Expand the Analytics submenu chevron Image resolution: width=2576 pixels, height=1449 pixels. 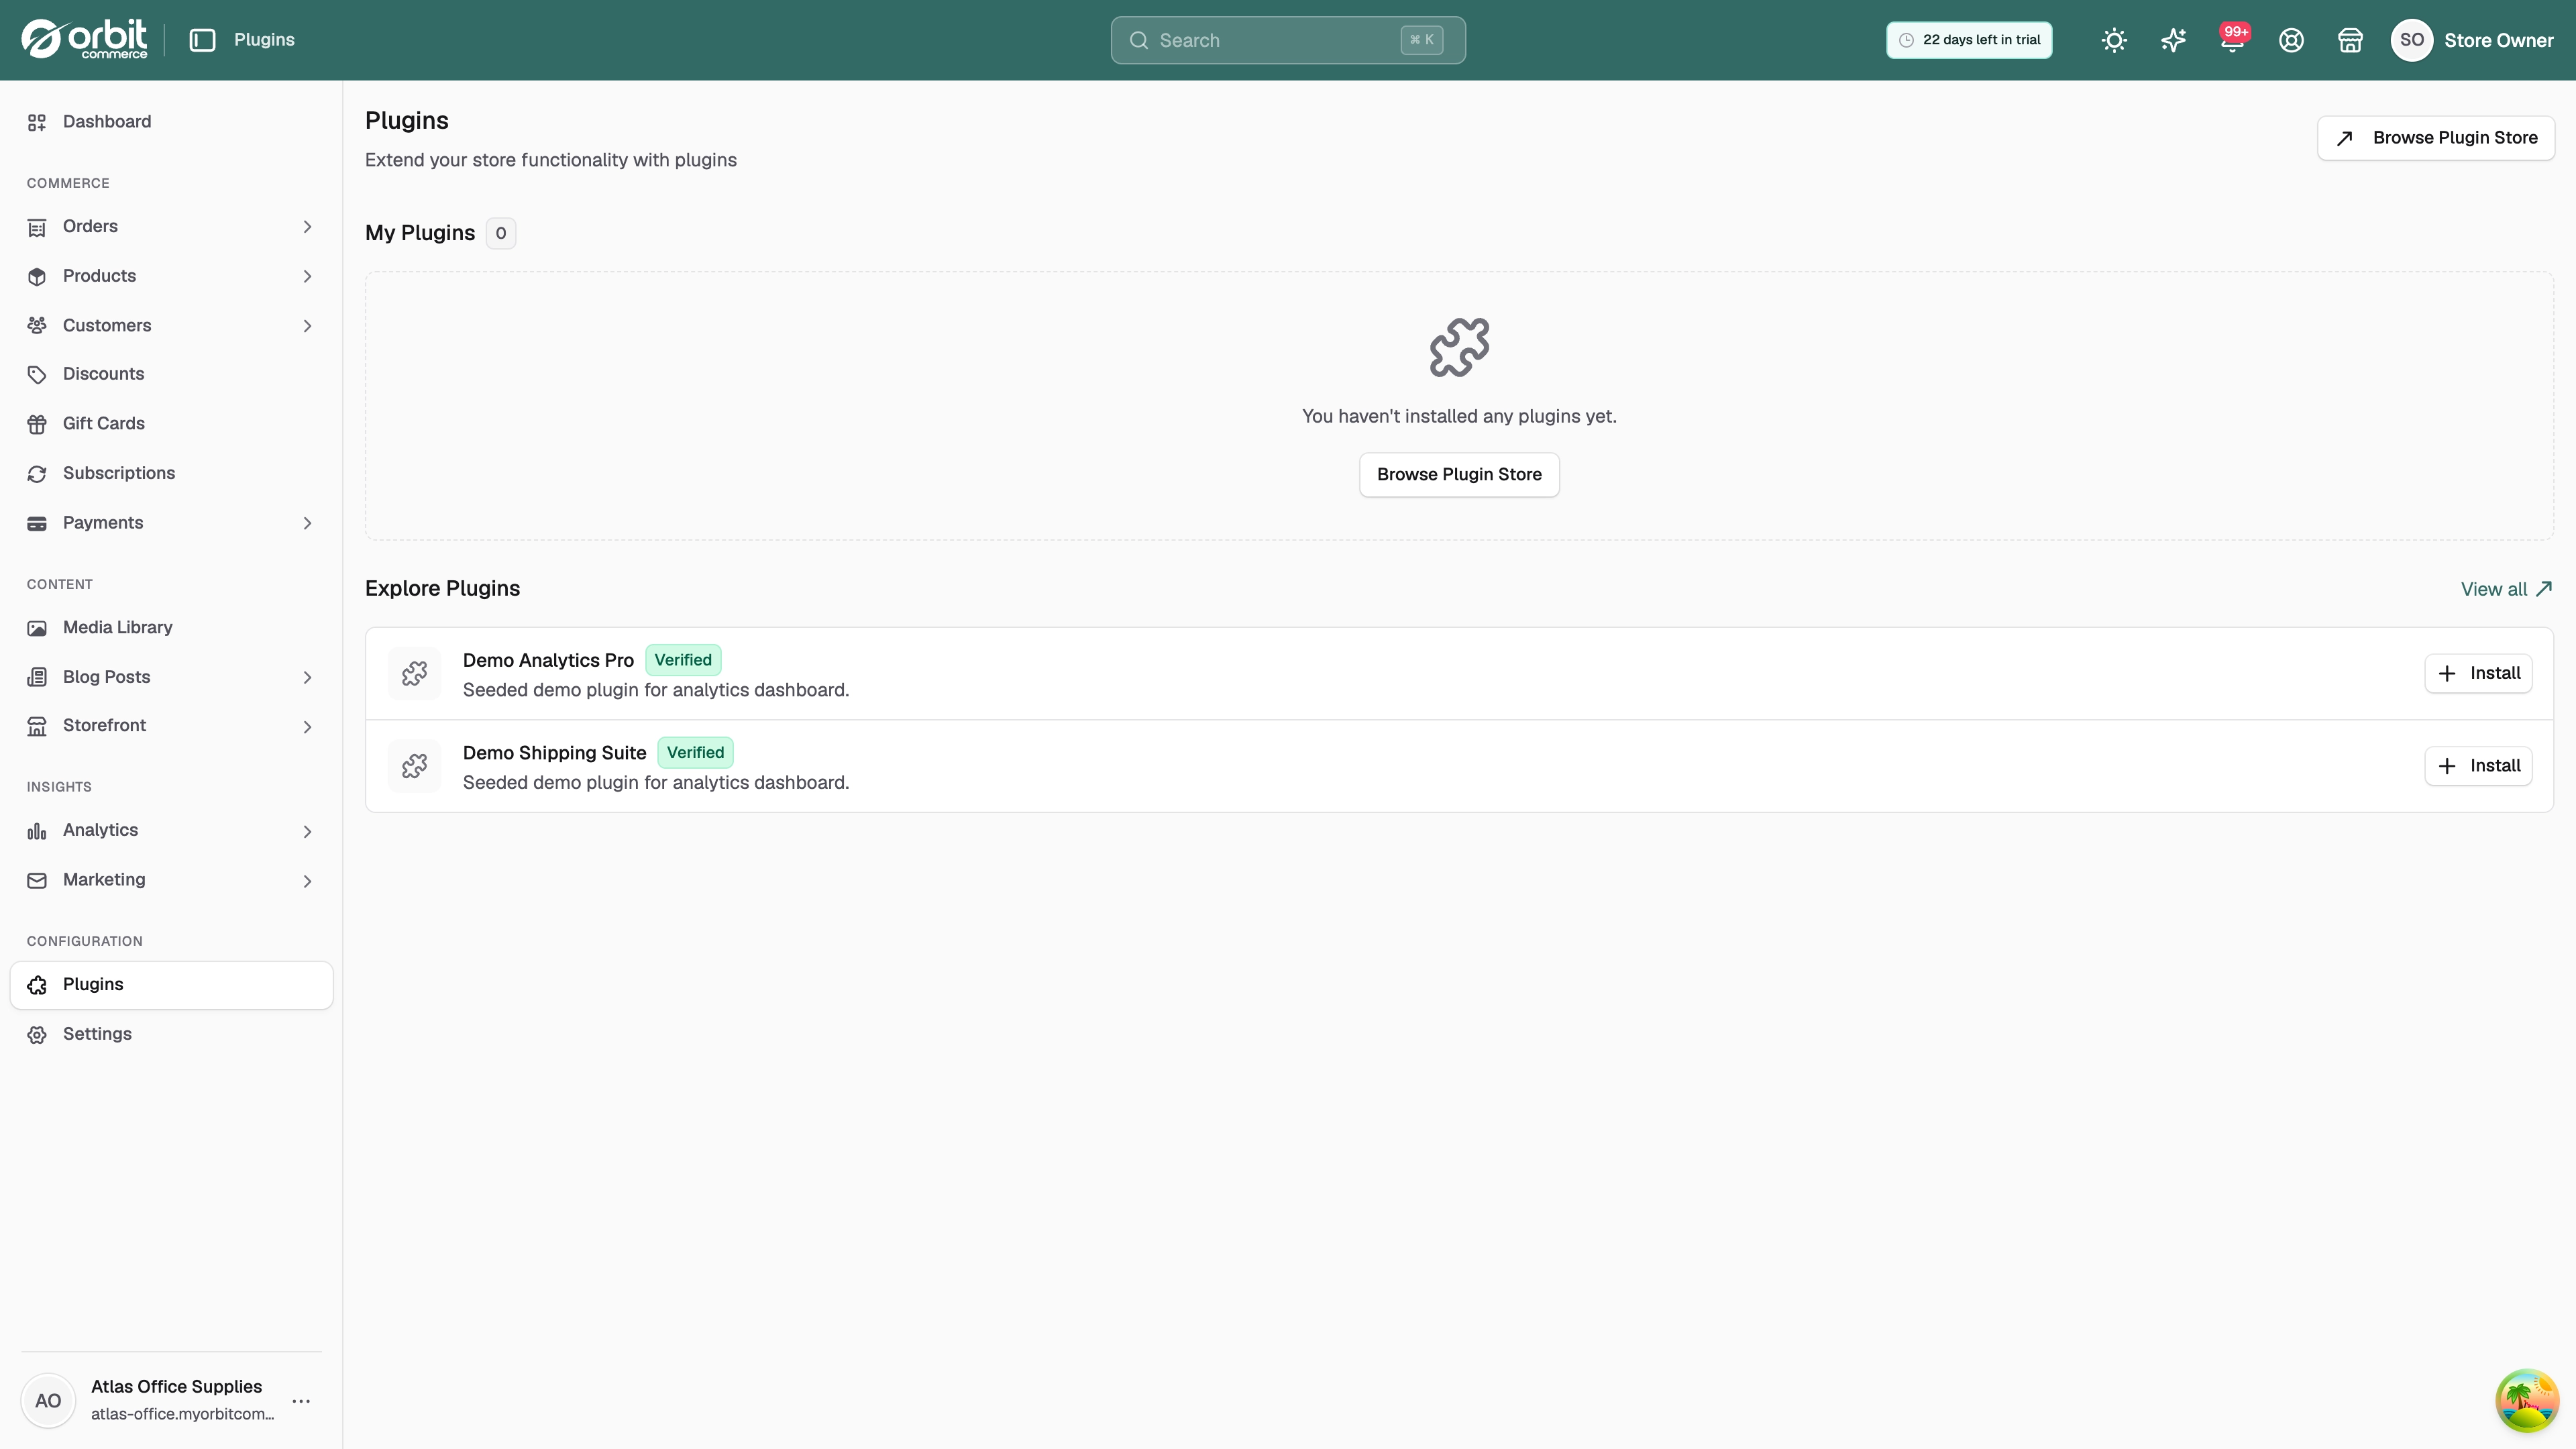click(x=307, y=831)
